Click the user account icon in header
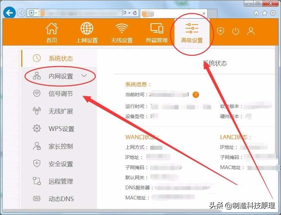Viewport: 281px width, 215px height. coord(251,31)
